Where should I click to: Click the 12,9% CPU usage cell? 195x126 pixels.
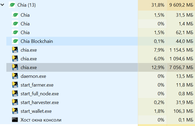[158, 67]
